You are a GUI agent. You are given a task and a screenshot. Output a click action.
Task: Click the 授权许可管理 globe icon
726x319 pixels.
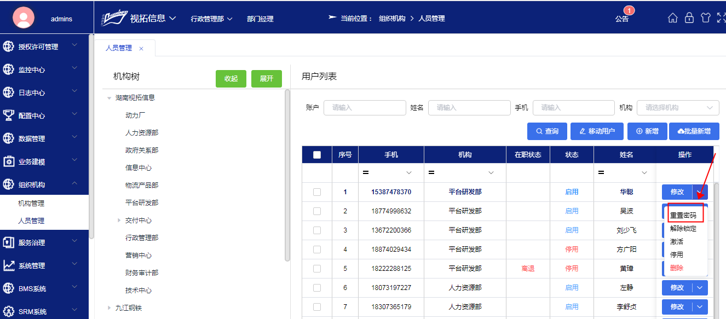(x=9, y=47)
